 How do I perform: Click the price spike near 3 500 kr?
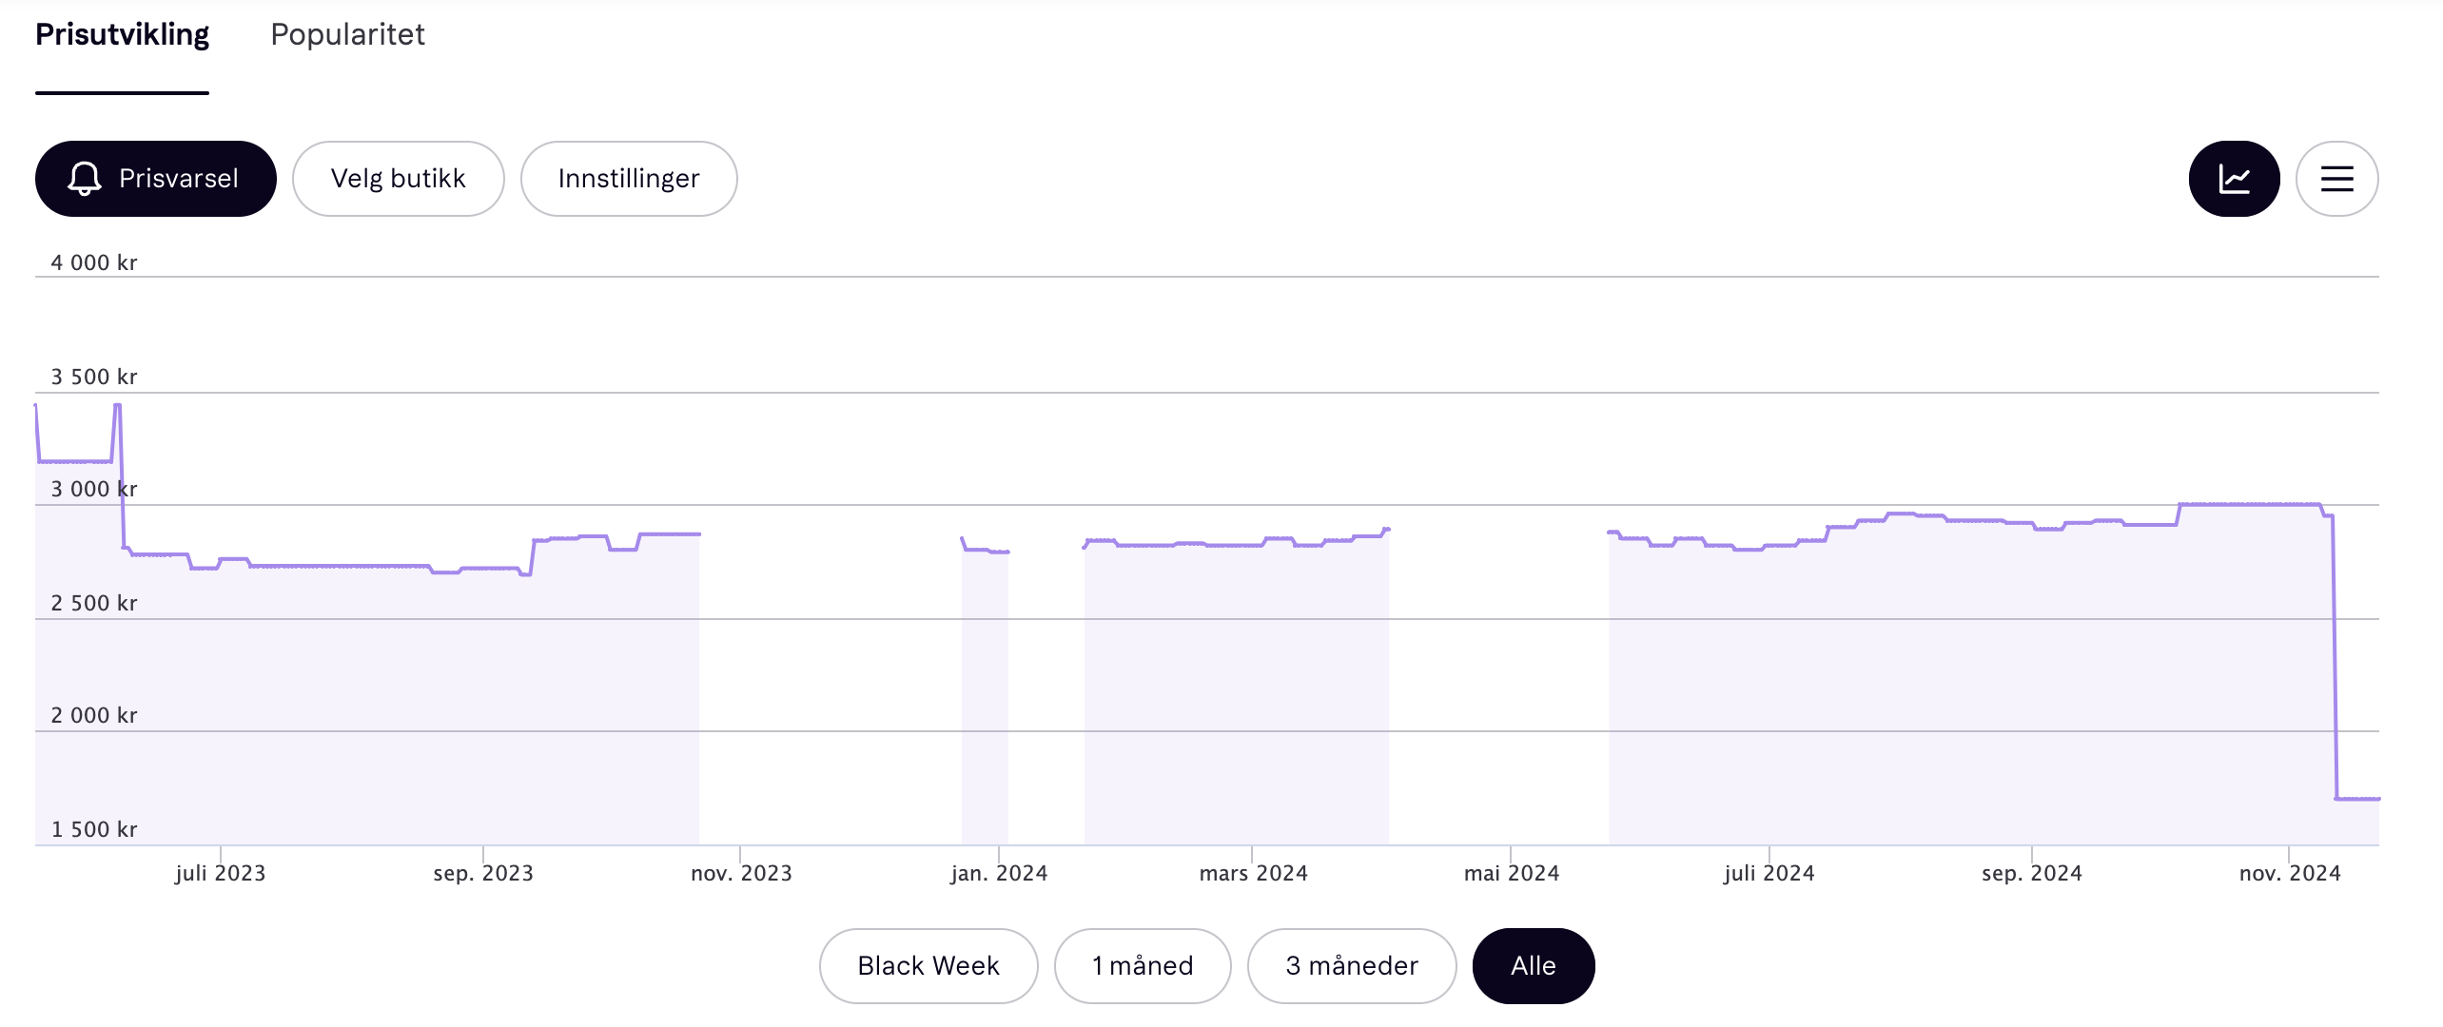117,406
